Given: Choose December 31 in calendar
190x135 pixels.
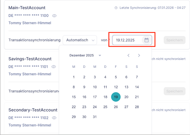Looking at the screenshot, I should point(95,117).
